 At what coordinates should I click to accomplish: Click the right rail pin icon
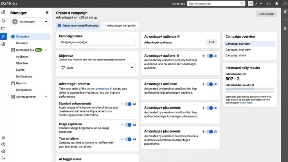click(x=285, y=12)
